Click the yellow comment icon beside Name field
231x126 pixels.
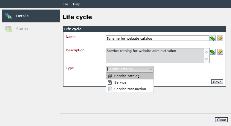[220, 39]
